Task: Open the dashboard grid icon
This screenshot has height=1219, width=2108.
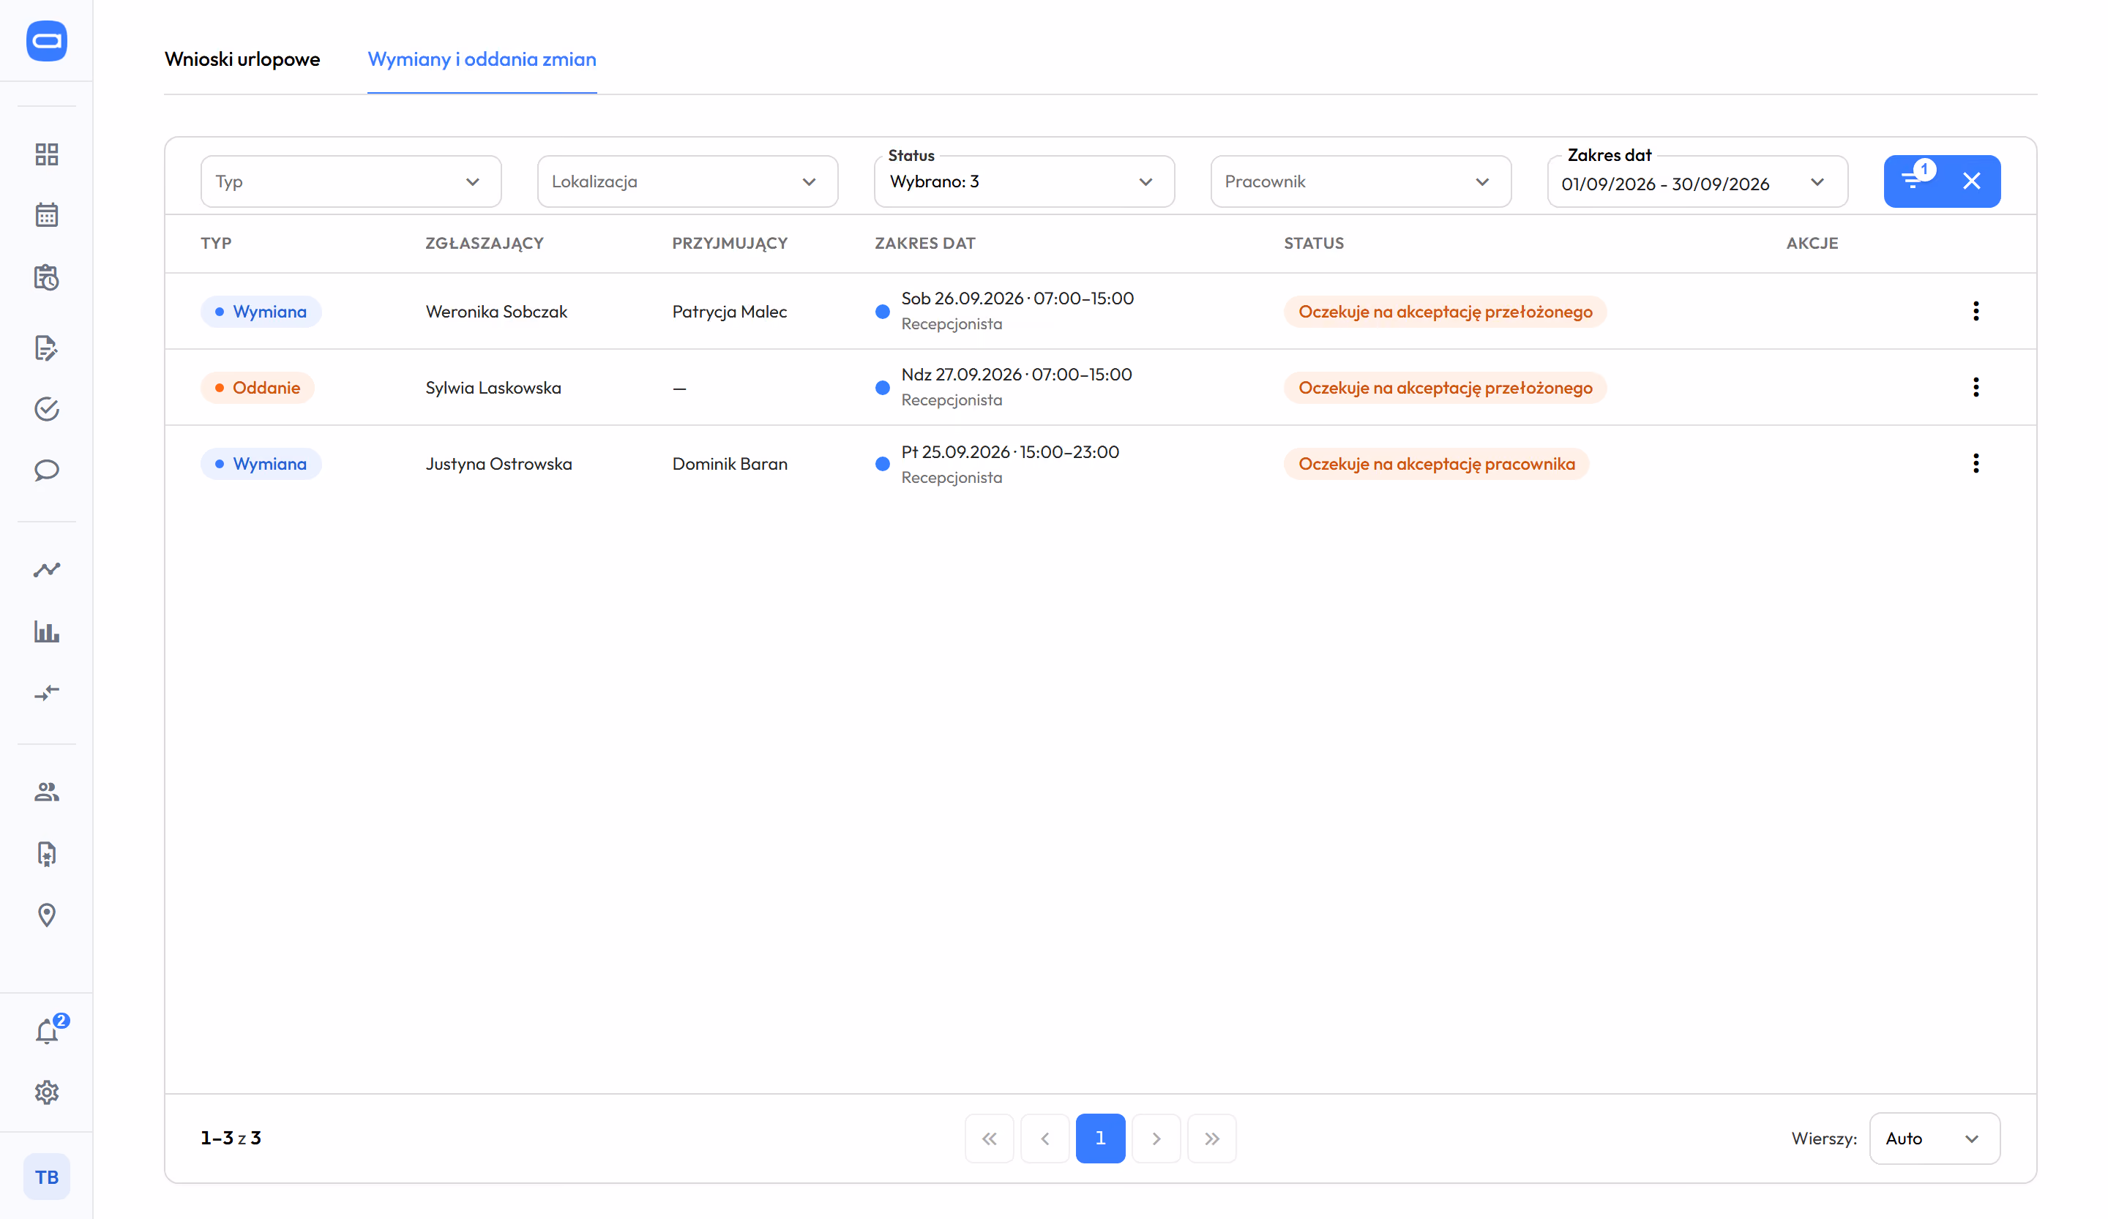Action: [47, 154]
